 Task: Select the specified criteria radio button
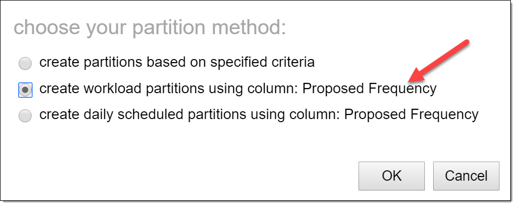(25, 63)
